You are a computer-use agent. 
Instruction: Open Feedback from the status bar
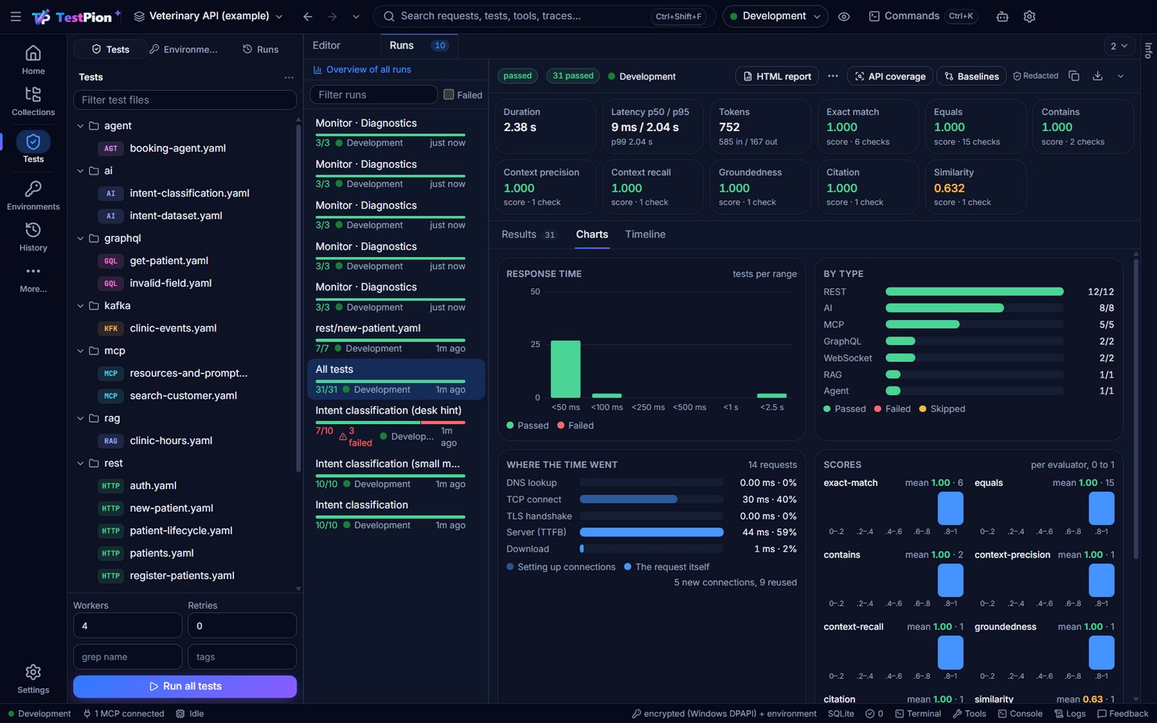pyautogui.click(x=1122, y=713)
